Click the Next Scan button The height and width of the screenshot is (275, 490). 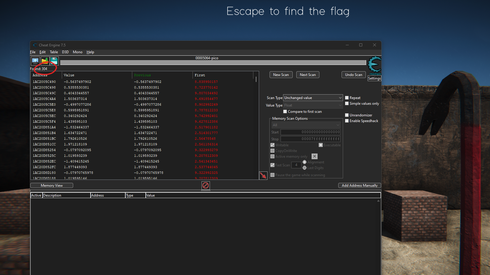308,75
